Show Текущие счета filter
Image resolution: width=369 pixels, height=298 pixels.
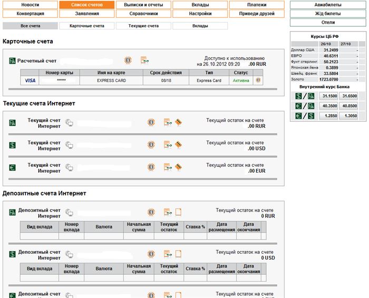click(143, 26)
